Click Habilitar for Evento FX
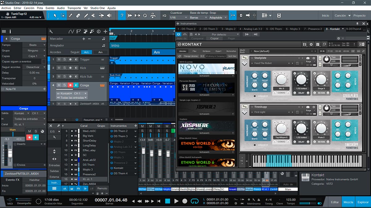 tap(35, 180)
